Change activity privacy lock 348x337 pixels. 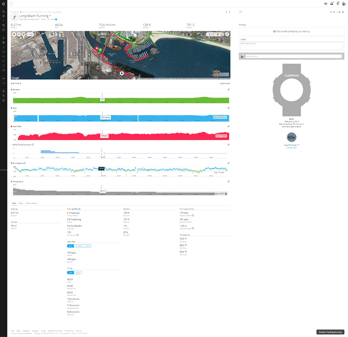point(340,12)
